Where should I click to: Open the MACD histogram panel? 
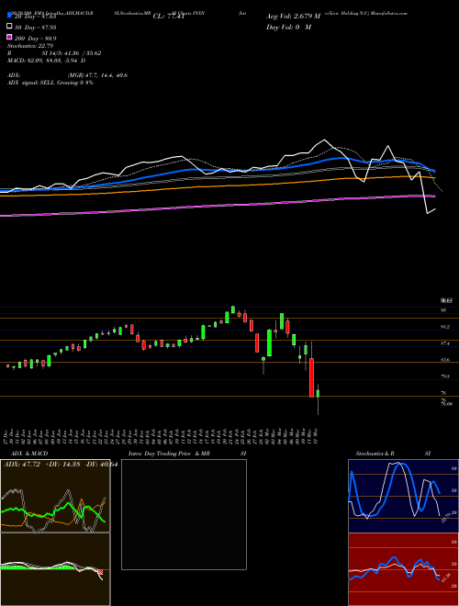click(x=55, y=569)
